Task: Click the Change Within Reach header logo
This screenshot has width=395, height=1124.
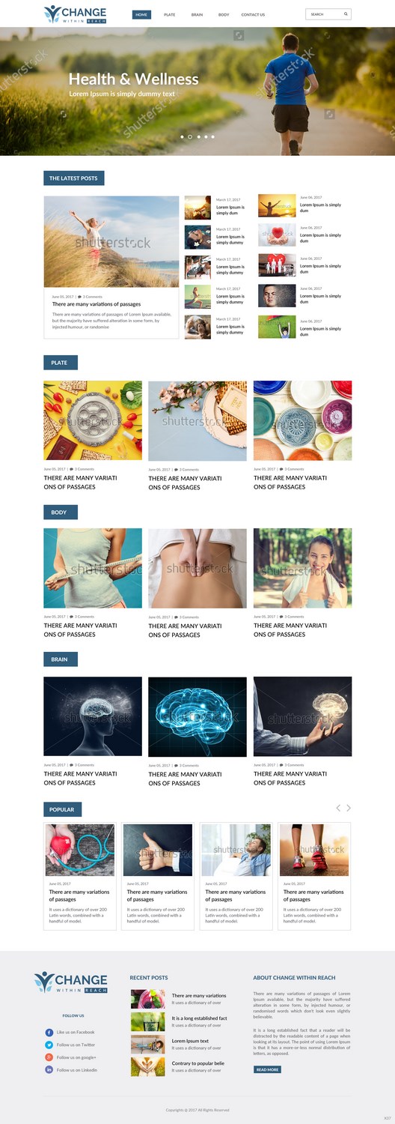Action: point(75,14)
